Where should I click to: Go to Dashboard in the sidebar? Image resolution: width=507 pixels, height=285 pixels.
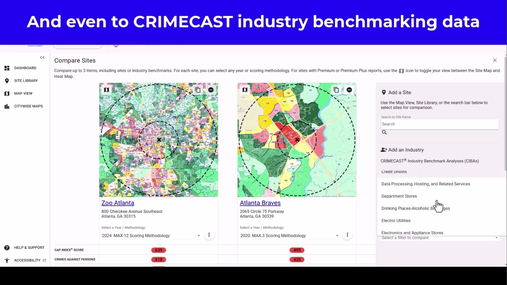click(x=25, y=68)
